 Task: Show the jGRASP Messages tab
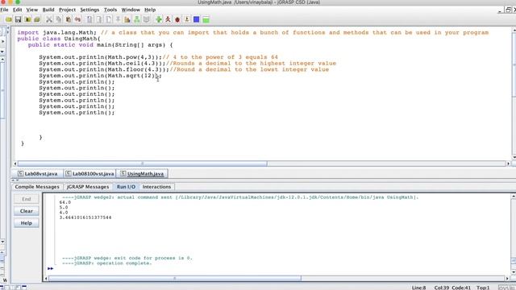[x=88, y=187]
